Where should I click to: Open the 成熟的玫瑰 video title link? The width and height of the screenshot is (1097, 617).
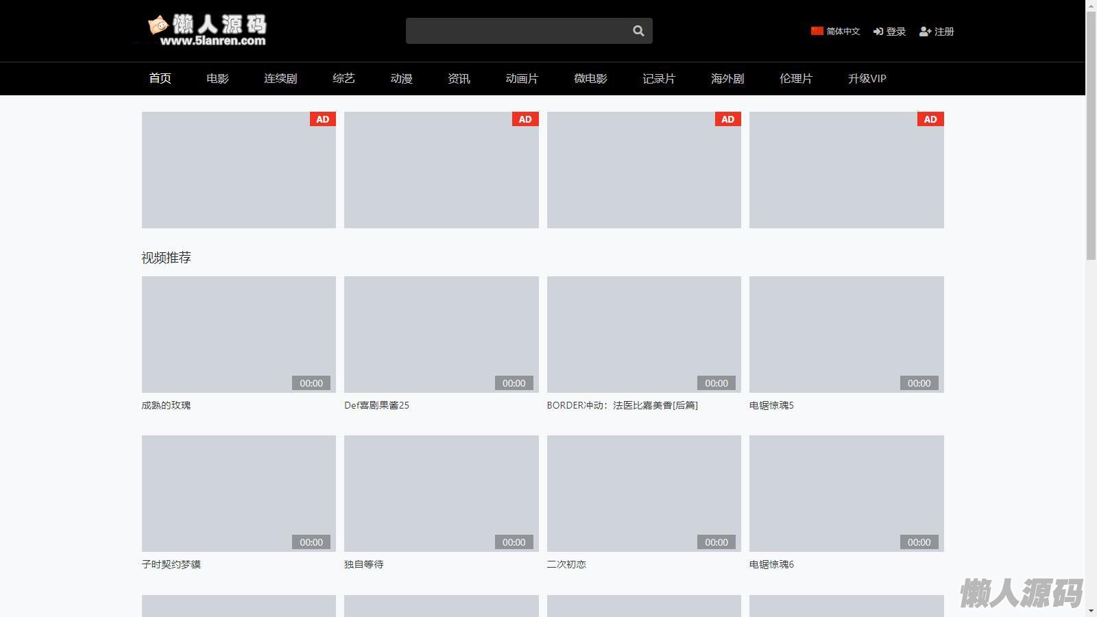pyautogui.click(x=166, y=405)
